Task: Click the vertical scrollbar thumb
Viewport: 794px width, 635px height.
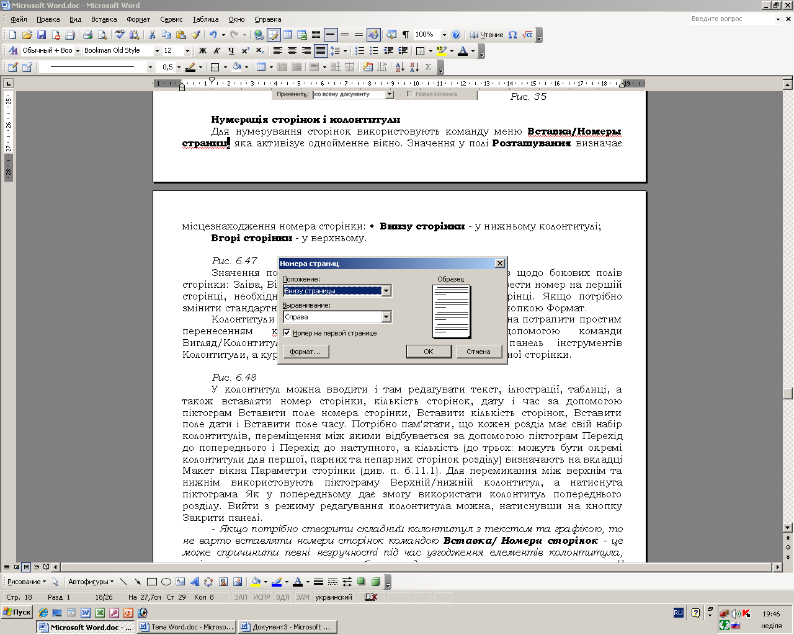Action: pos(788,393)
